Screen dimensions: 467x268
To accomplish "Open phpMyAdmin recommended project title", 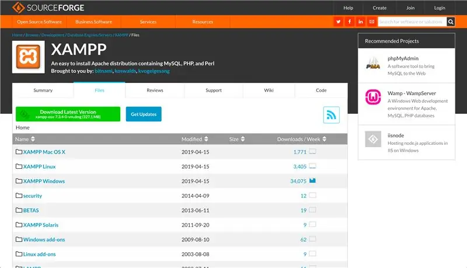I will 403,58.
